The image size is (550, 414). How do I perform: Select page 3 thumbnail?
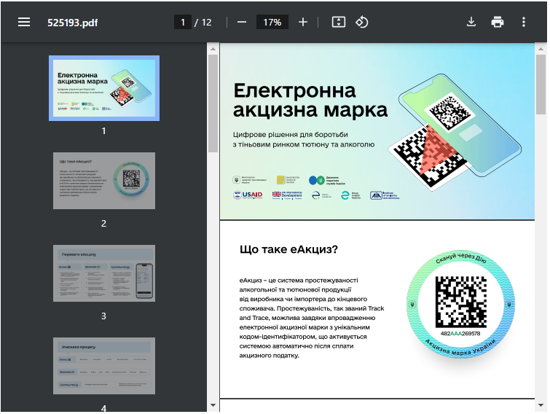pos(104,273)
